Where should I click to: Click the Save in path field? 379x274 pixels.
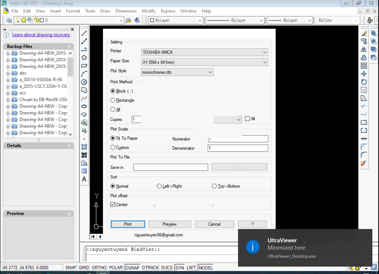(171, 167)
